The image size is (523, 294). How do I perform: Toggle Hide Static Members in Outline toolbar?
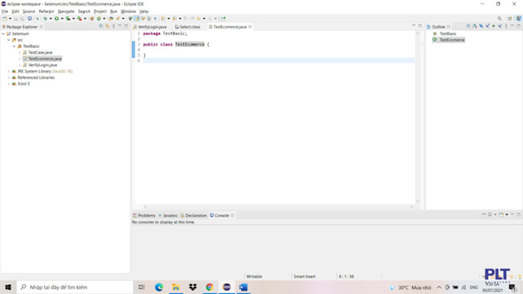487,26
